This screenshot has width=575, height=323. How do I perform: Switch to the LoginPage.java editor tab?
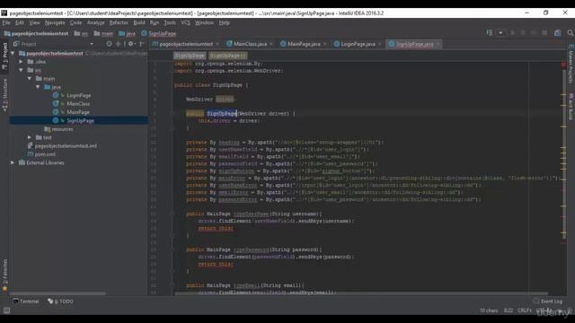(358, 44)
